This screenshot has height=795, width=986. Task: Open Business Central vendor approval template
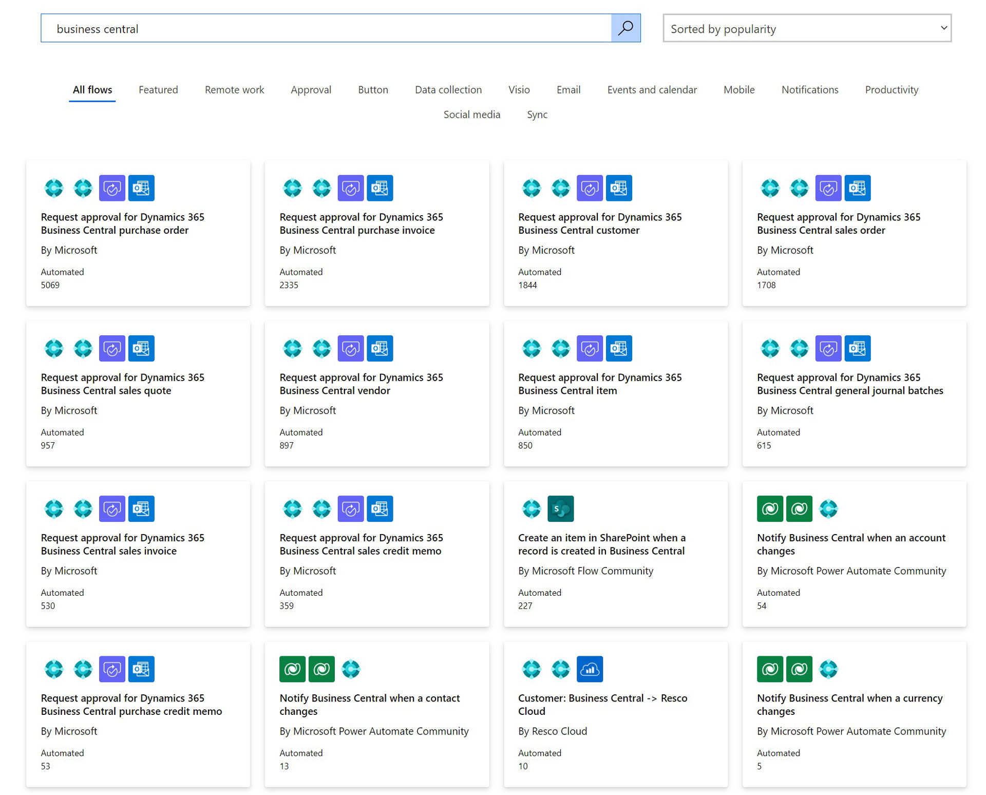(x=361, y=384)
